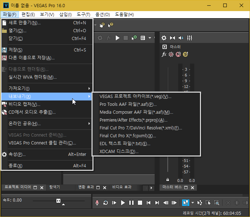The image size is (250, 217).
Task: Toggle loop playback in transport bar
Action: tap(105, 203)
